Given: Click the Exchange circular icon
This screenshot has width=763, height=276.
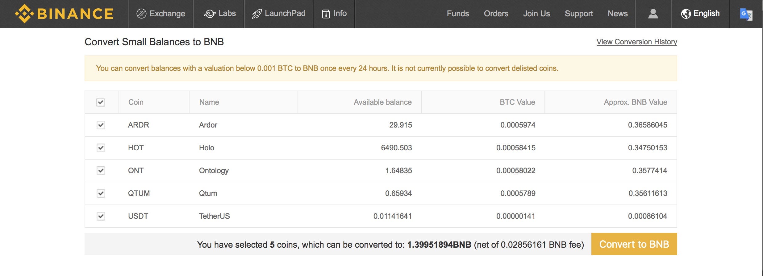Looking at the screenshot, I should 141,14.
